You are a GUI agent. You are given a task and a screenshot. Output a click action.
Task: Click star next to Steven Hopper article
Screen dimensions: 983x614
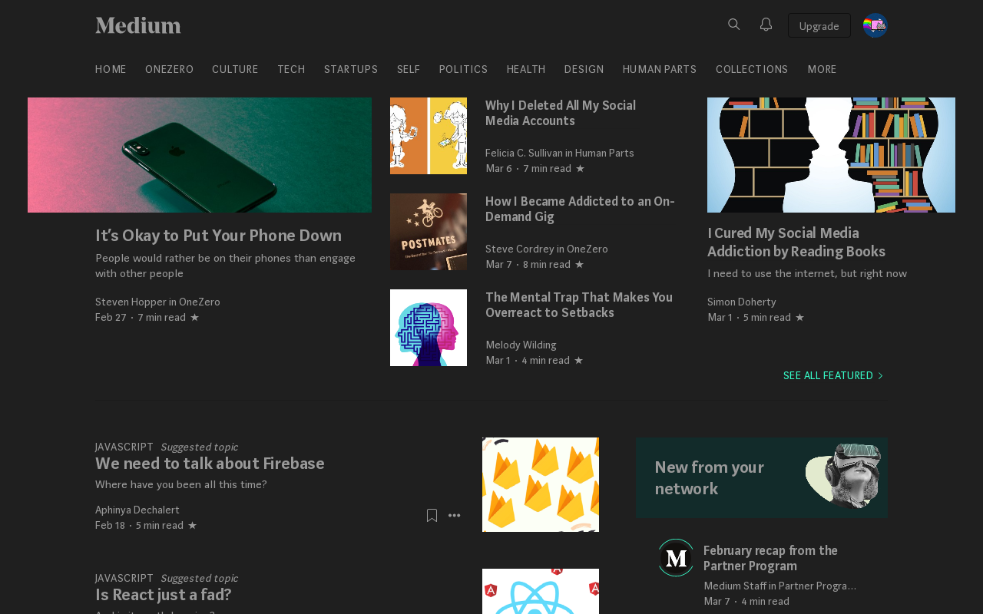(194, 317)
